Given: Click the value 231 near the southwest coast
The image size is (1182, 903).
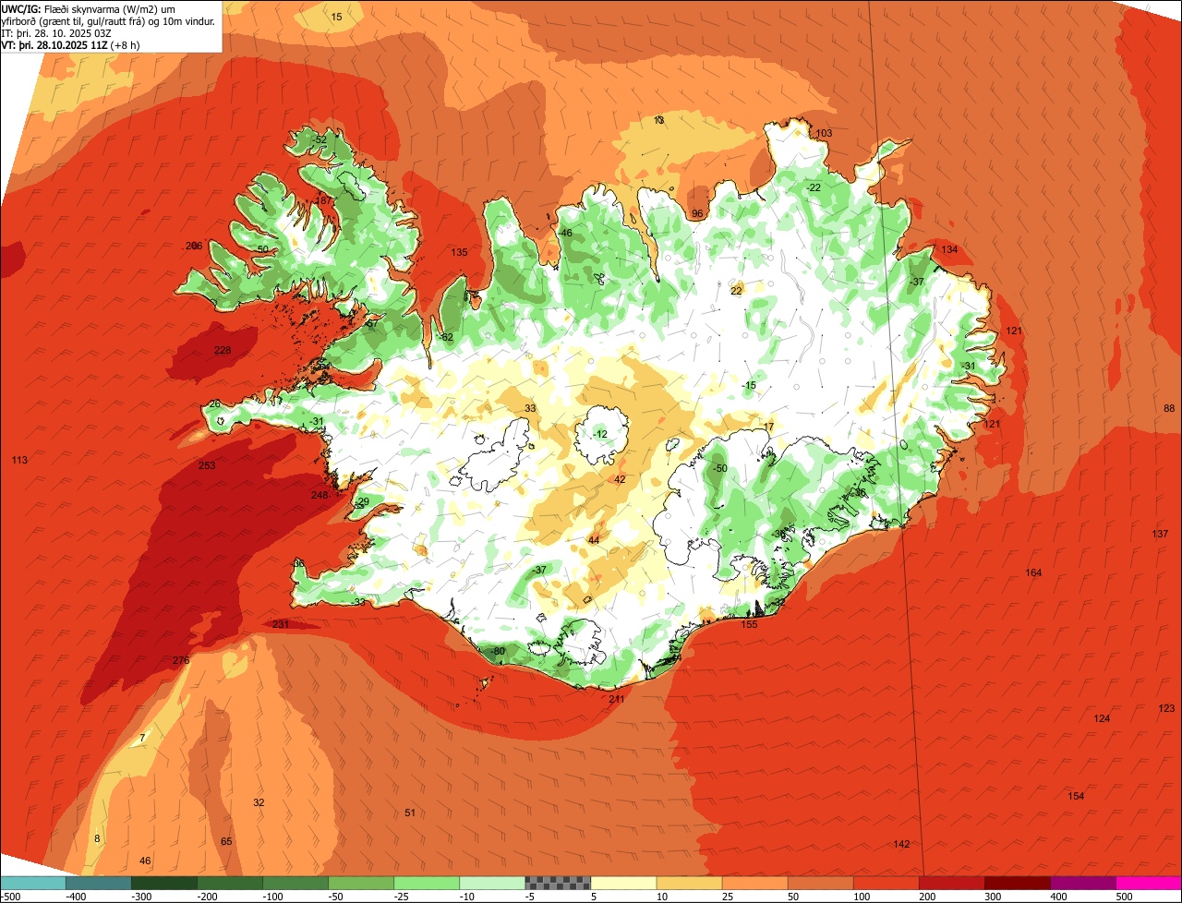Looking at the screenshot, I should [281, 624].
